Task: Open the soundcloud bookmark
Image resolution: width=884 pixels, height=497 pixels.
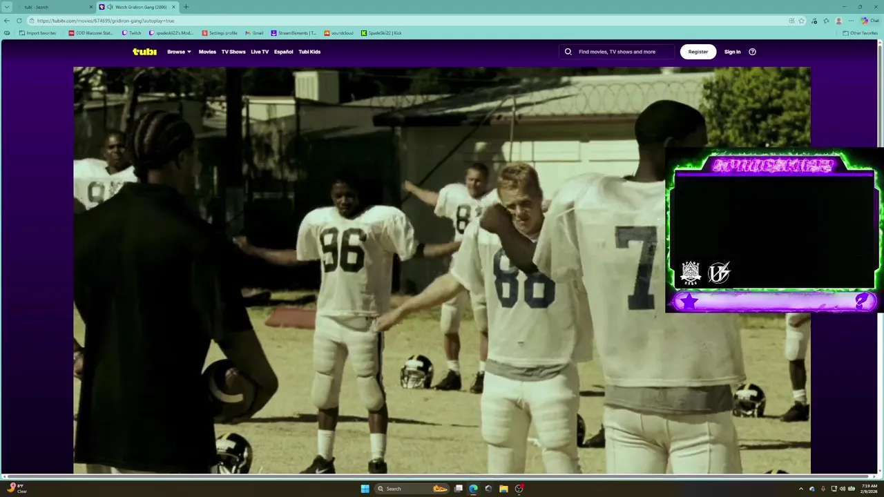Action: (338, 33)
